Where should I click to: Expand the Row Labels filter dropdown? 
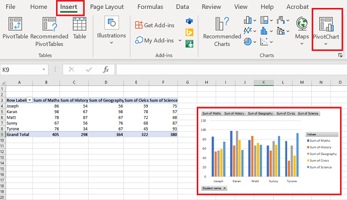[29, 100]
